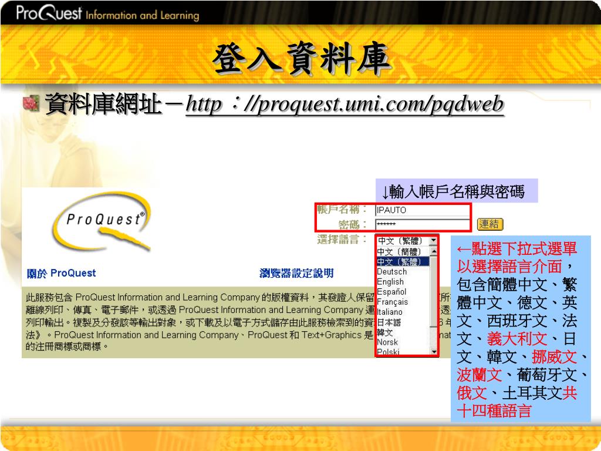Click the 密碼 label text
Viewport: 601px width, 451px height.
point(352,224)
